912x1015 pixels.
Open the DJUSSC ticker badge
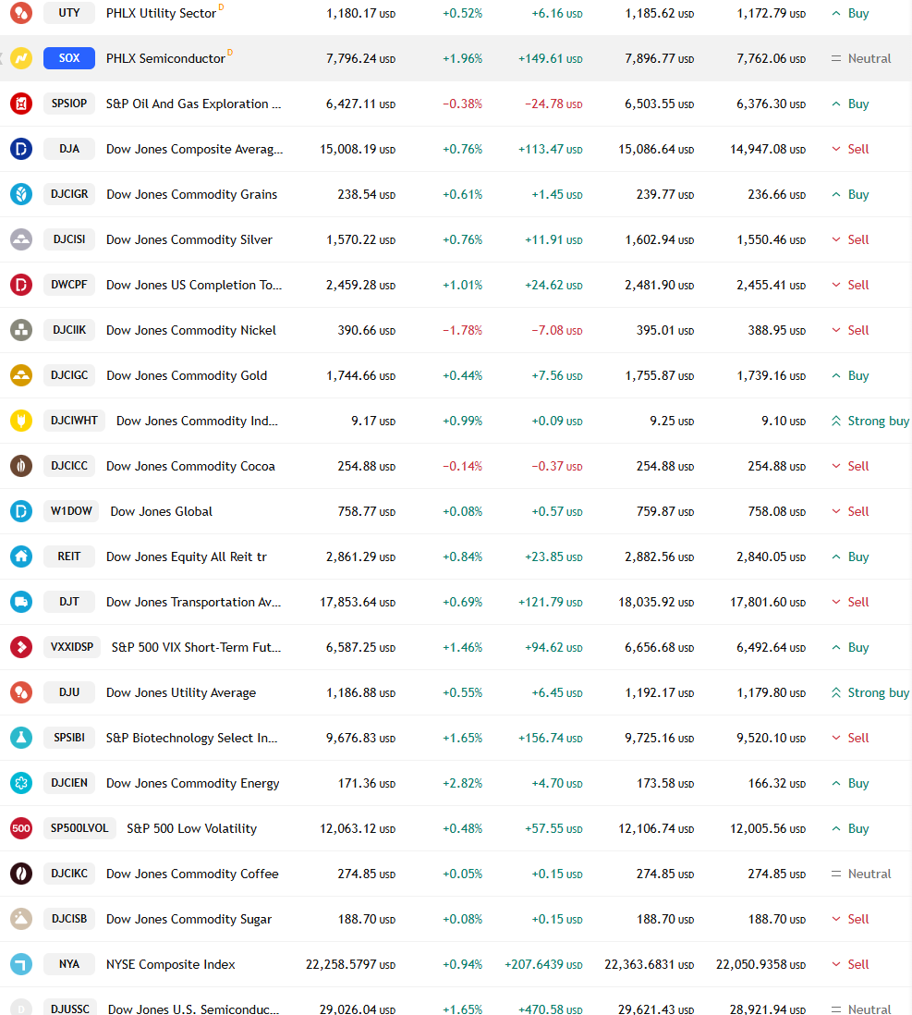click(70, 1009)
